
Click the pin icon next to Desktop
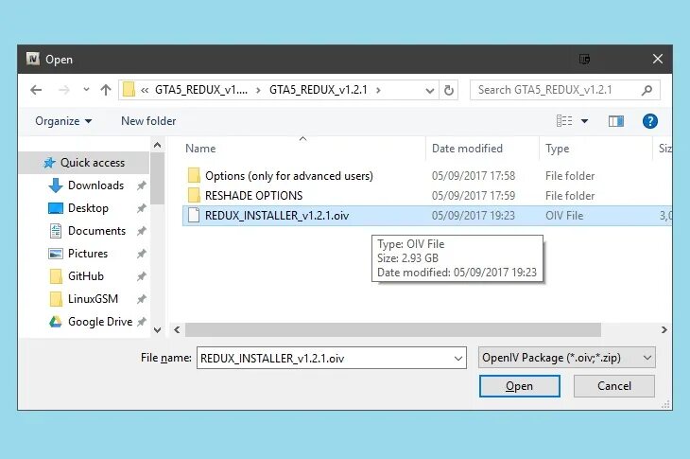pyautogui.click(x=141, y=208)
